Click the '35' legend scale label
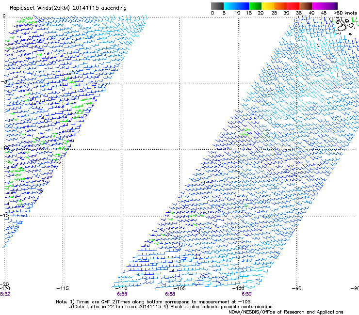This screenshot has width=359, height=315. coord(299,13)
